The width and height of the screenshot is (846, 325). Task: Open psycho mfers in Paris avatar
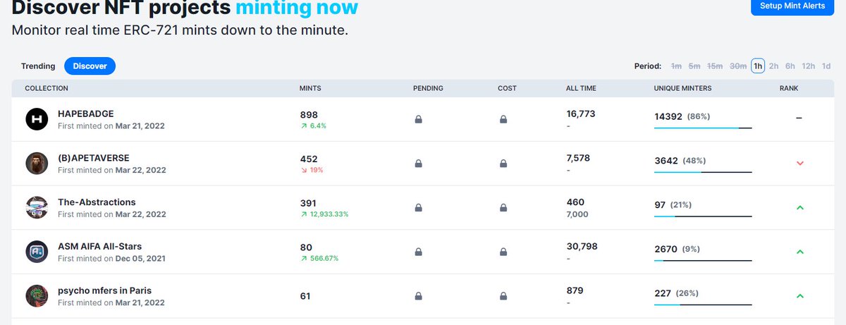point(37,296)
